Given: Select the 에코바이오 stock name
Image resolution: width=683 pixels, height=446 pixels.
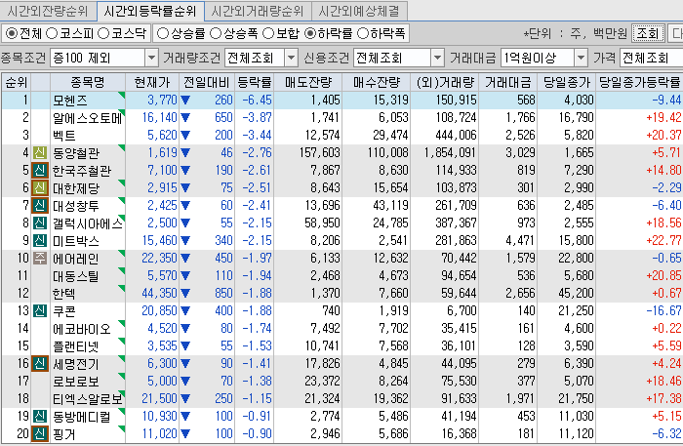Looking at the screenshot, I should coord(81,329).
